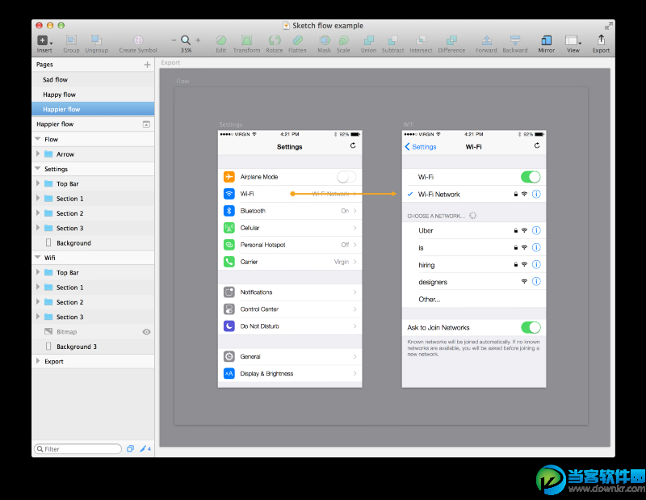Screen dimensions: 646x500
Task: Expand Settings Section 1 group
Action: (38, 198)
